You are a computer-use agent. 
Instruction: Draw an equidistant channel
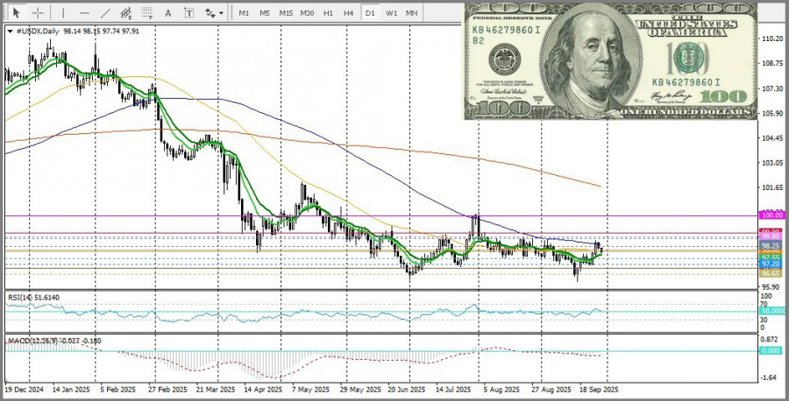129,13
